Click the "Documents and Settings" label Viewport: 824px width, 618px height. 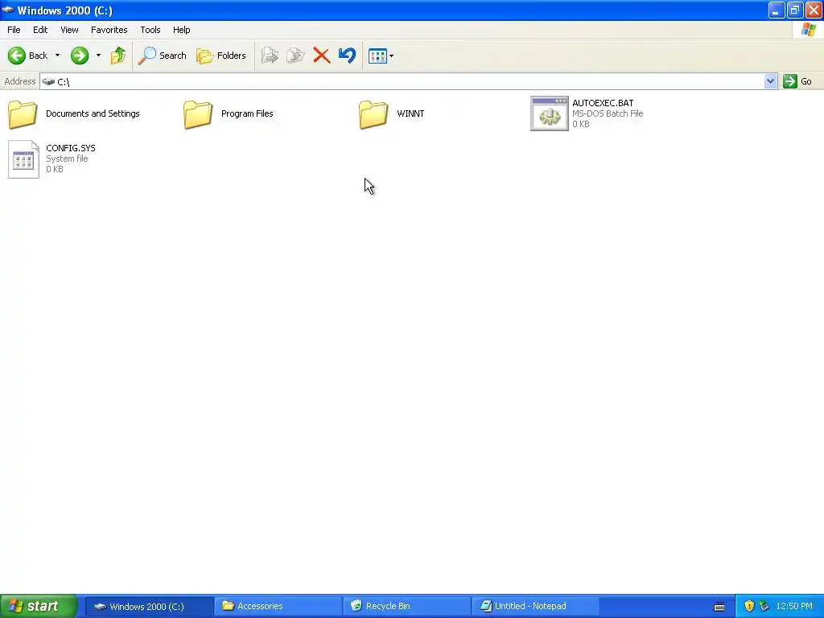[x=93, y=113]
